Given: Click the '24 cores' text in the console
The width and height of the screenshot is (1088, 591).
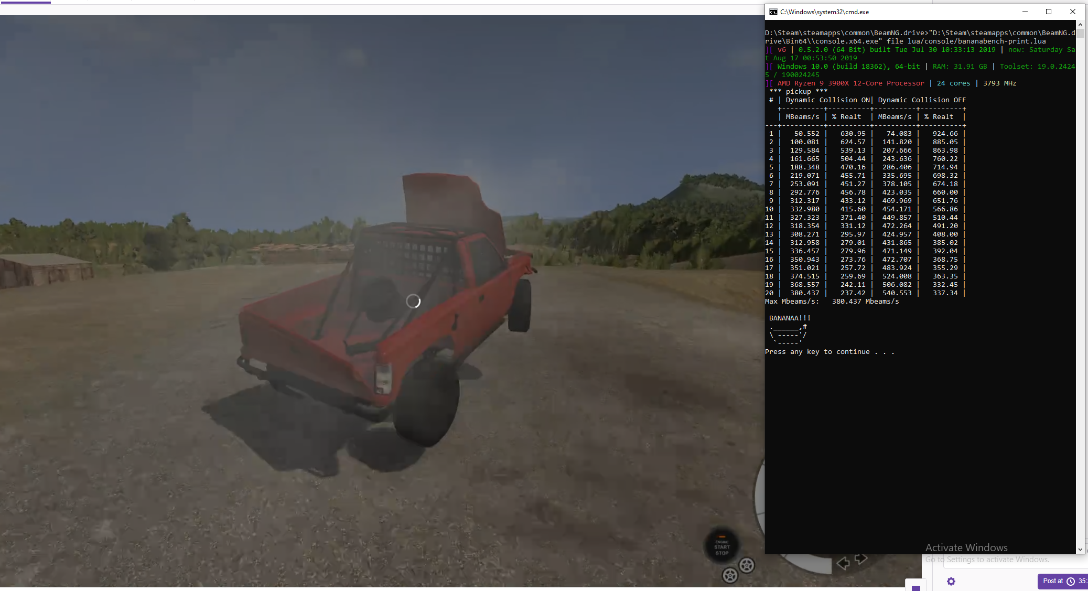Looking at the screenshot, I should coord(953,83).
